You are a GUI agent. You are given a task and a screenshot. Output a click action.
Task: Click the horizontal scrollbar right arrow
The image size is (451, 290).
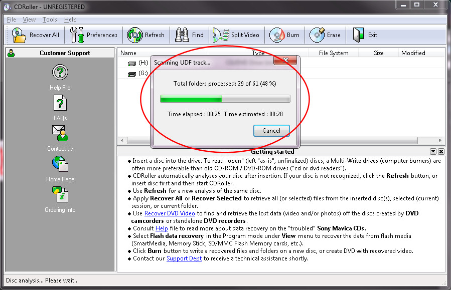click(440, 140)
